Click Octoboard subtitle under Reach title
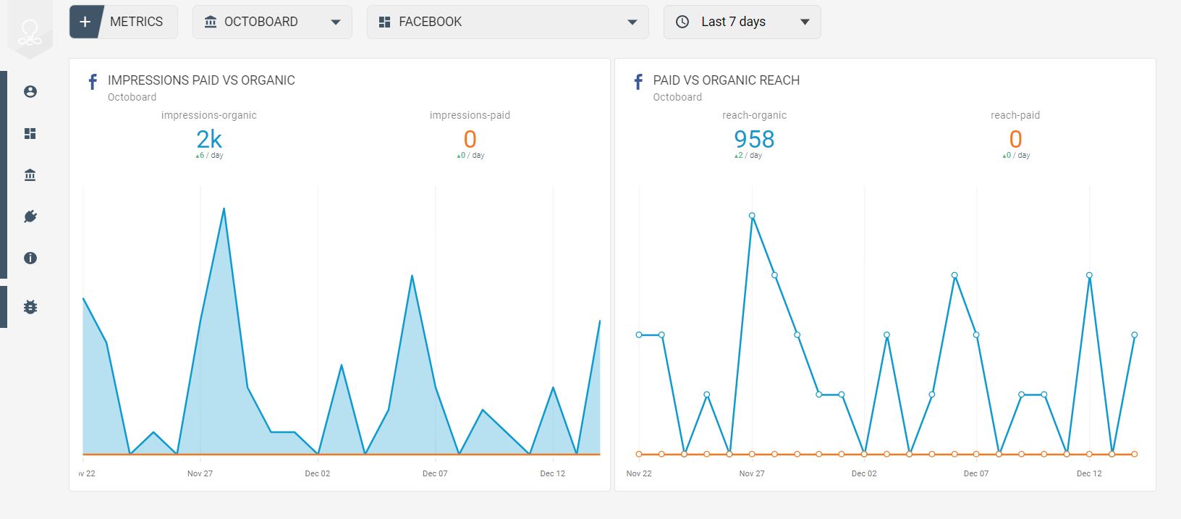 click(677, 97)
